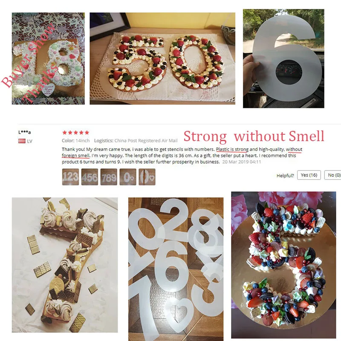341x341 pixels.
Task: Click the China Post Registered Air Mail text
Action: tap(146, 141)
